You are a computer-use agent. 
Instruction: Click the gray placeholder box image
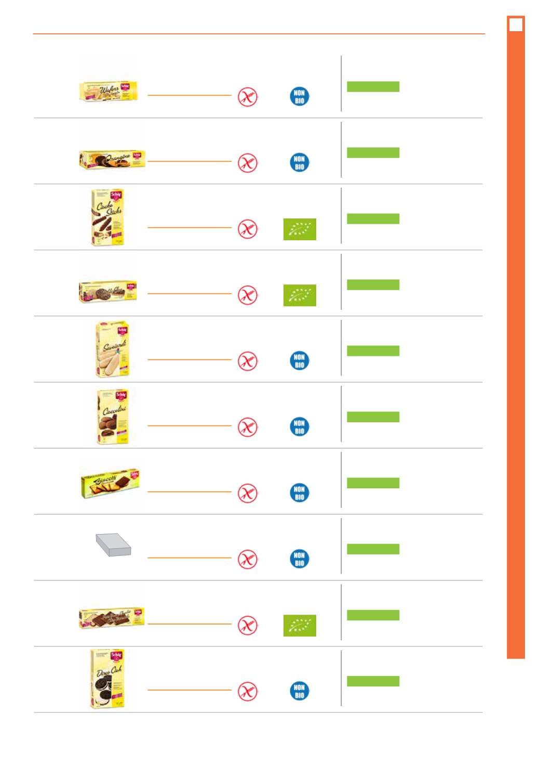click(113, 544)
